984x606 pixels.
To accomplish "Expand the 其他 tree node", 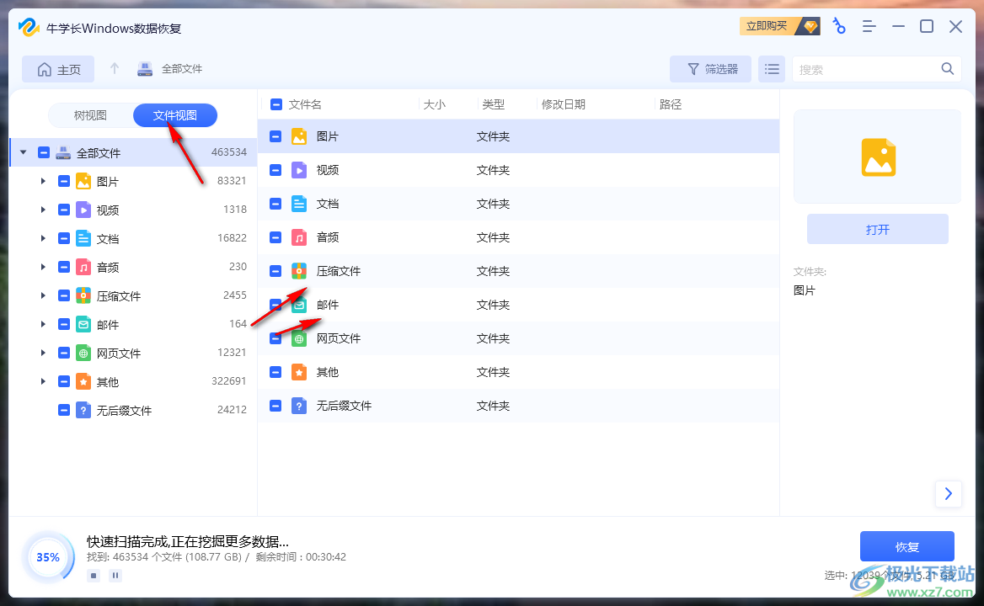I will coord(43,381).
